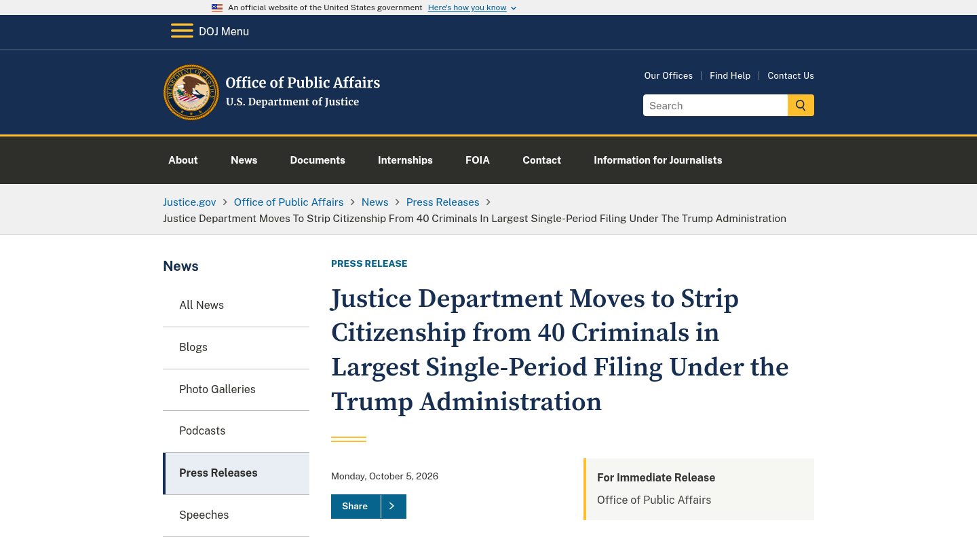Click the "PRESS RELEASE" label above headline

click(x=369, y=263)
